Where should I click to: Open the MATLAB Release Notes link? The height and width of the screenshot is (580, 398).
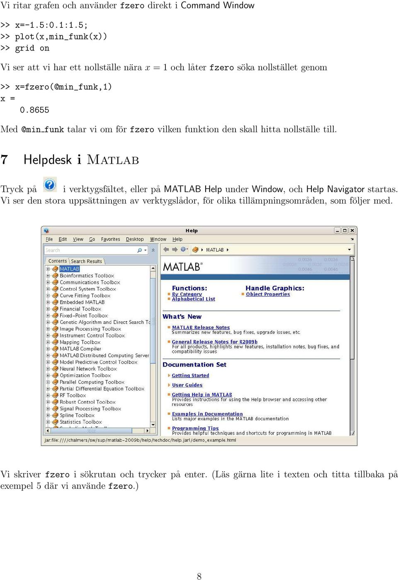201,328
